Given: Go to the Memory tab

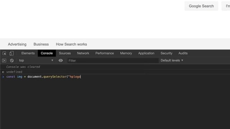Looking at the screenshot, I should tap(126, 53).
